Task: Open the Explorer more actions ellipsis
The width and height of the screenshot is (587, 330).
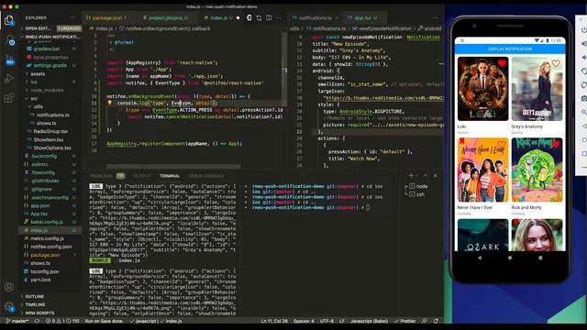Action: (73, 17)
